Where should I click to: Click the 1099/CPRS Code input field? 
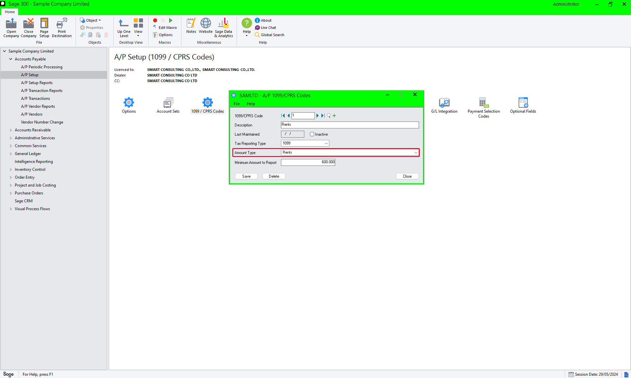[303, 116]
